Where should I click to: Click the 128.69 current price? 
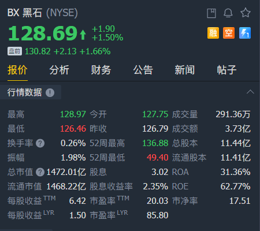click(x=43, y=33)
